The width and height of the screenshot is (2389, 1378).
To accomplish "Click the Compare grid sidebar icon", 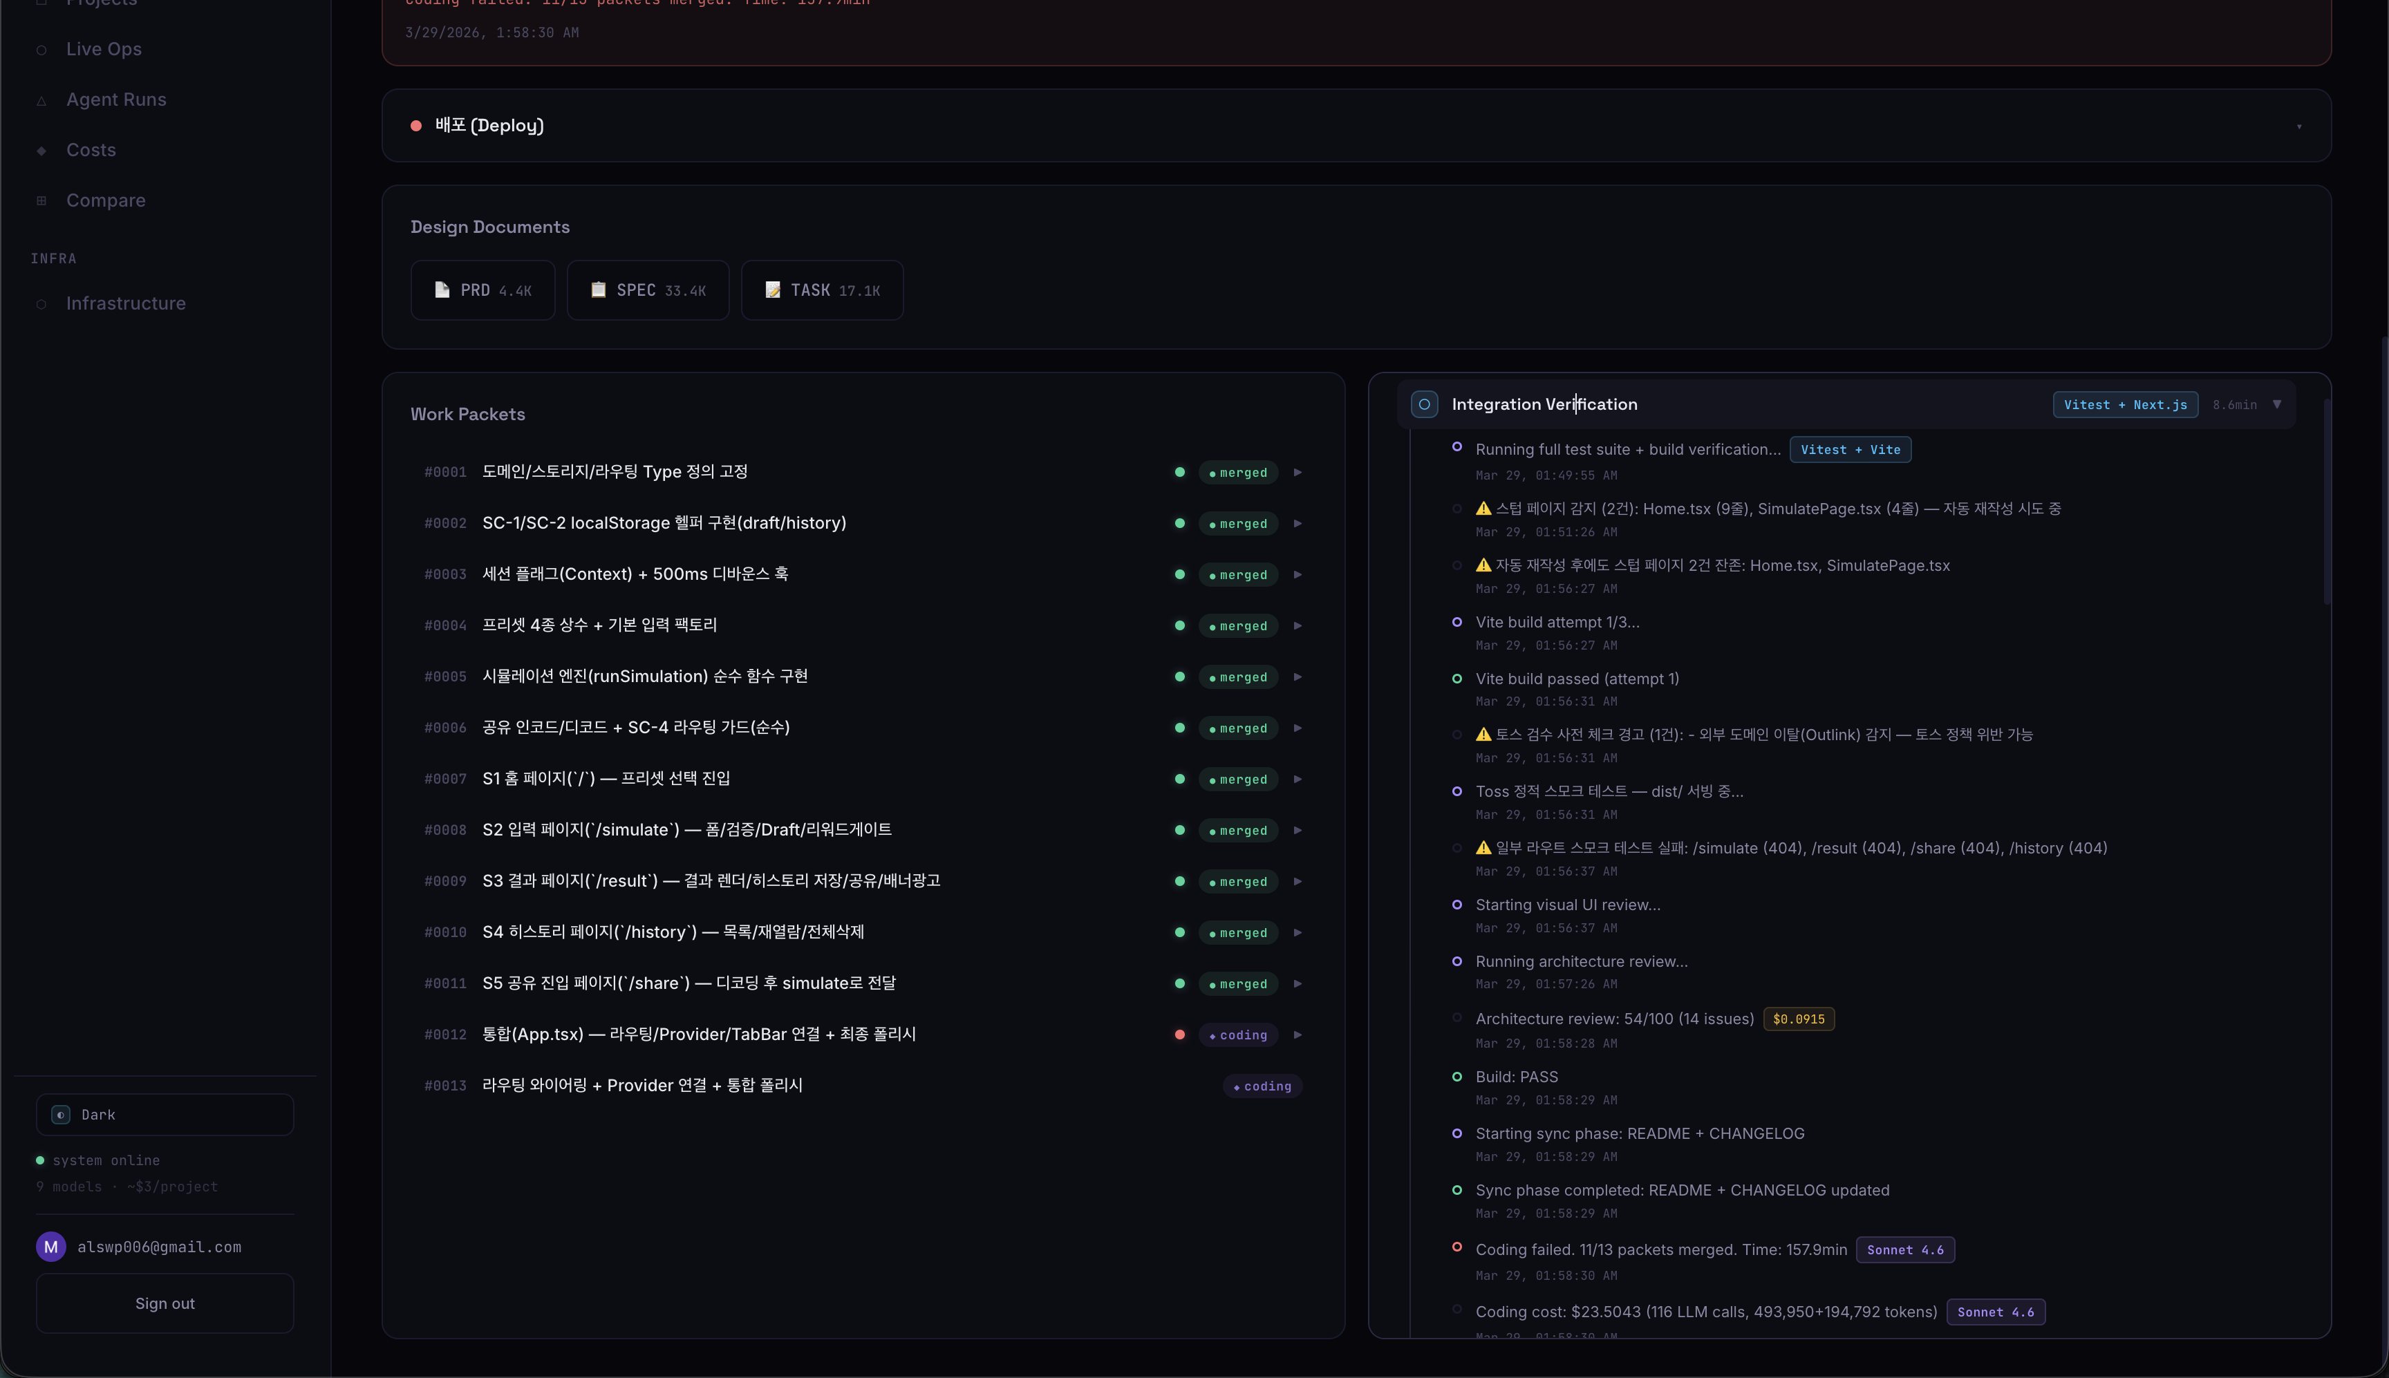I will 41,200.
